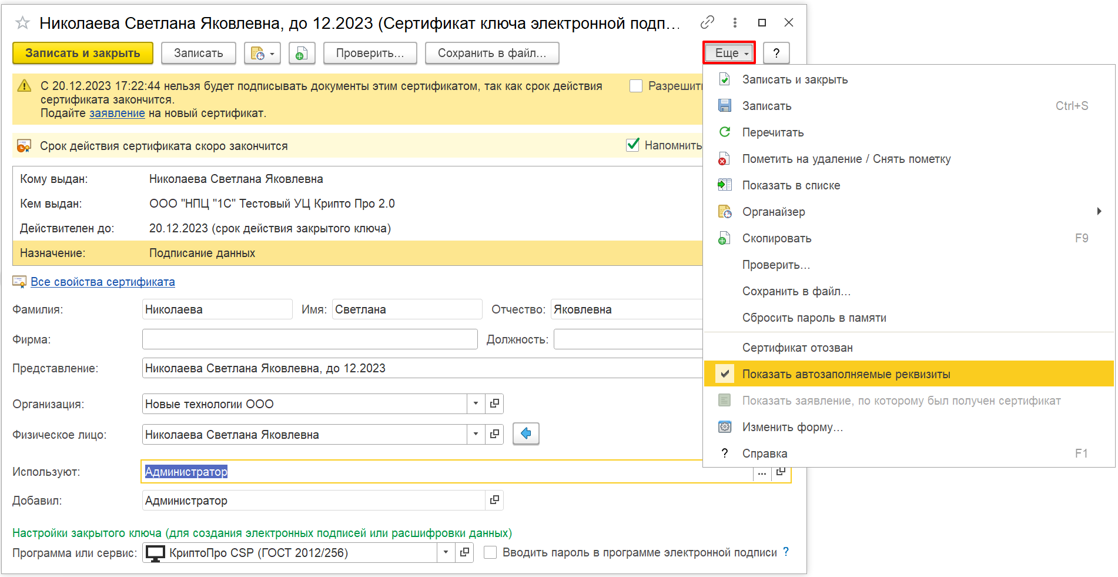This screenshot has height=577, width=1118.
Task: Choose Сохранить в файл... in the menu
Action: click(909, 291)
